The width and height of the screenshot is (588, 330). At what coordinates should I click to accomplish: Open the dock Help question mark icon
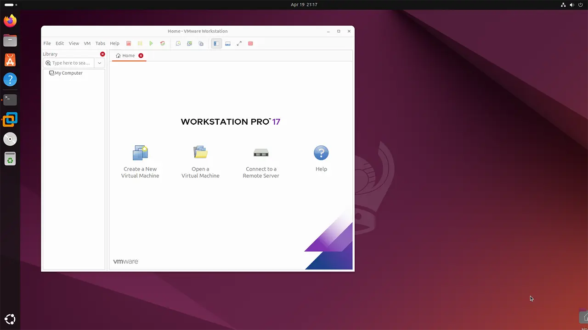(x=10, y=80)
